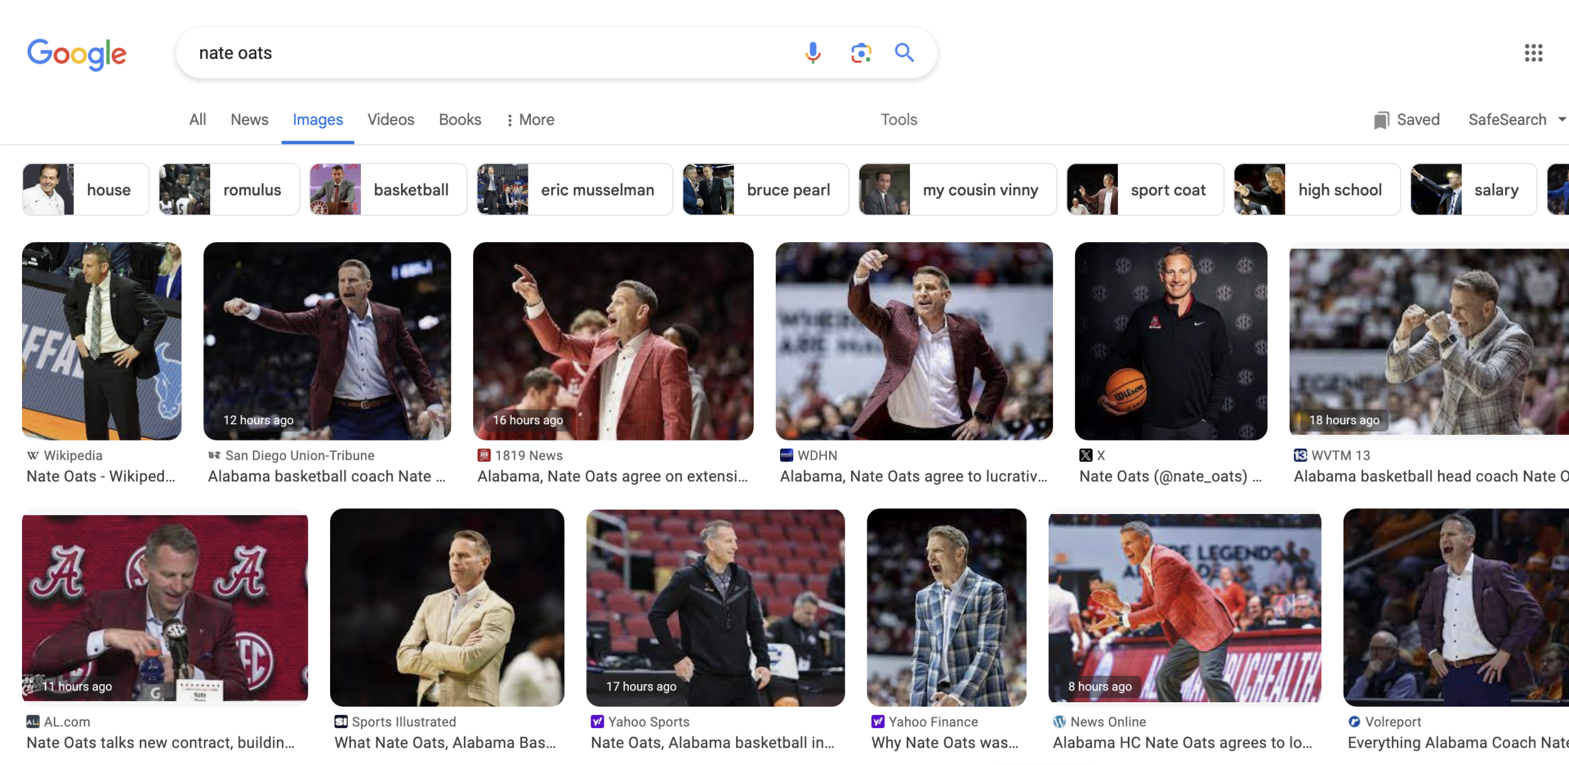The height and width of the screenshot is (765, 1569).
Task: Switch to the News tab
Action: 249,120
